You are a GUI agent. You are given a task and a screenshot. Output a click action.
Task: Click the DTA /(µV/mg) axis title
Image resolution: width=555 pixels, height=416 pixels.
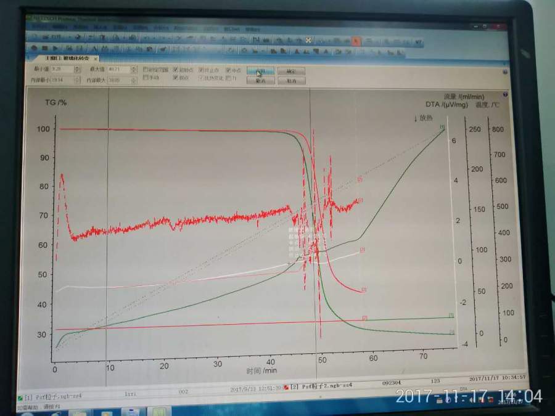click(446, 105)
